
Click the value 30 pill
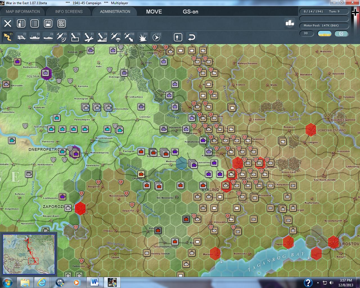tap(307, 33)
